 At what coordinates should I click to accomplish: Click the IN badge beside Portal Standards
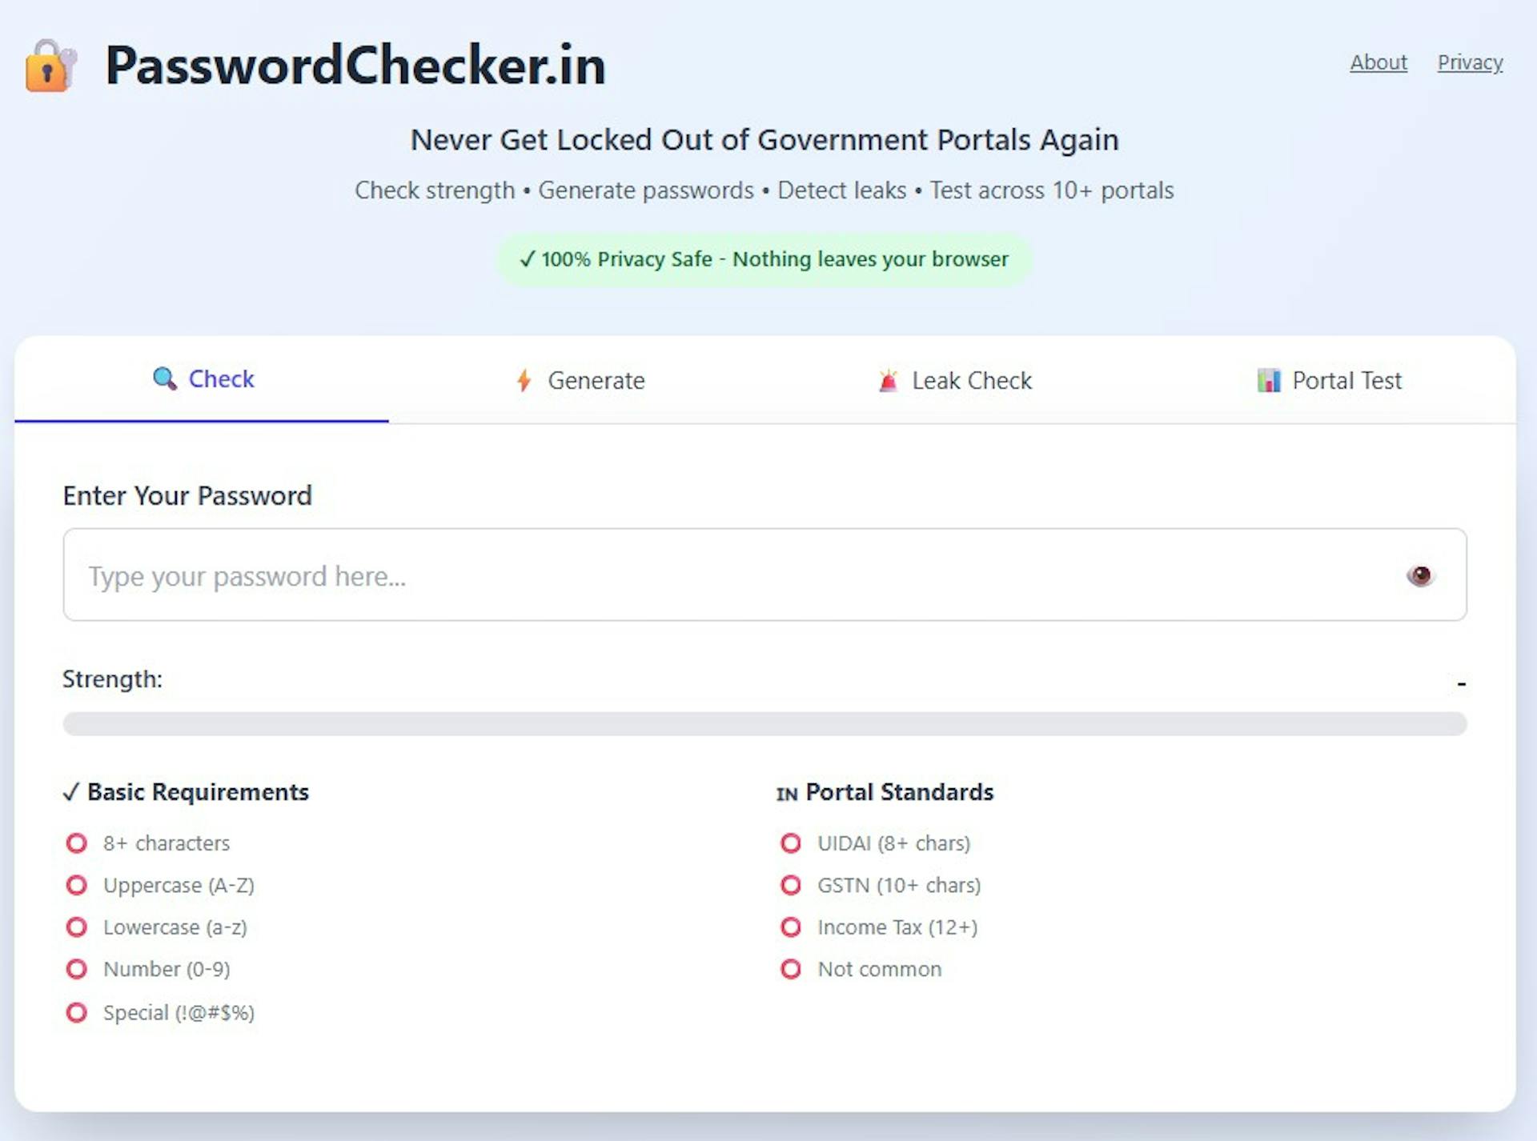[787, 794]
